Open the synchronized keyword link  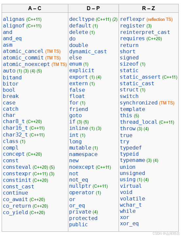point(139,103)
